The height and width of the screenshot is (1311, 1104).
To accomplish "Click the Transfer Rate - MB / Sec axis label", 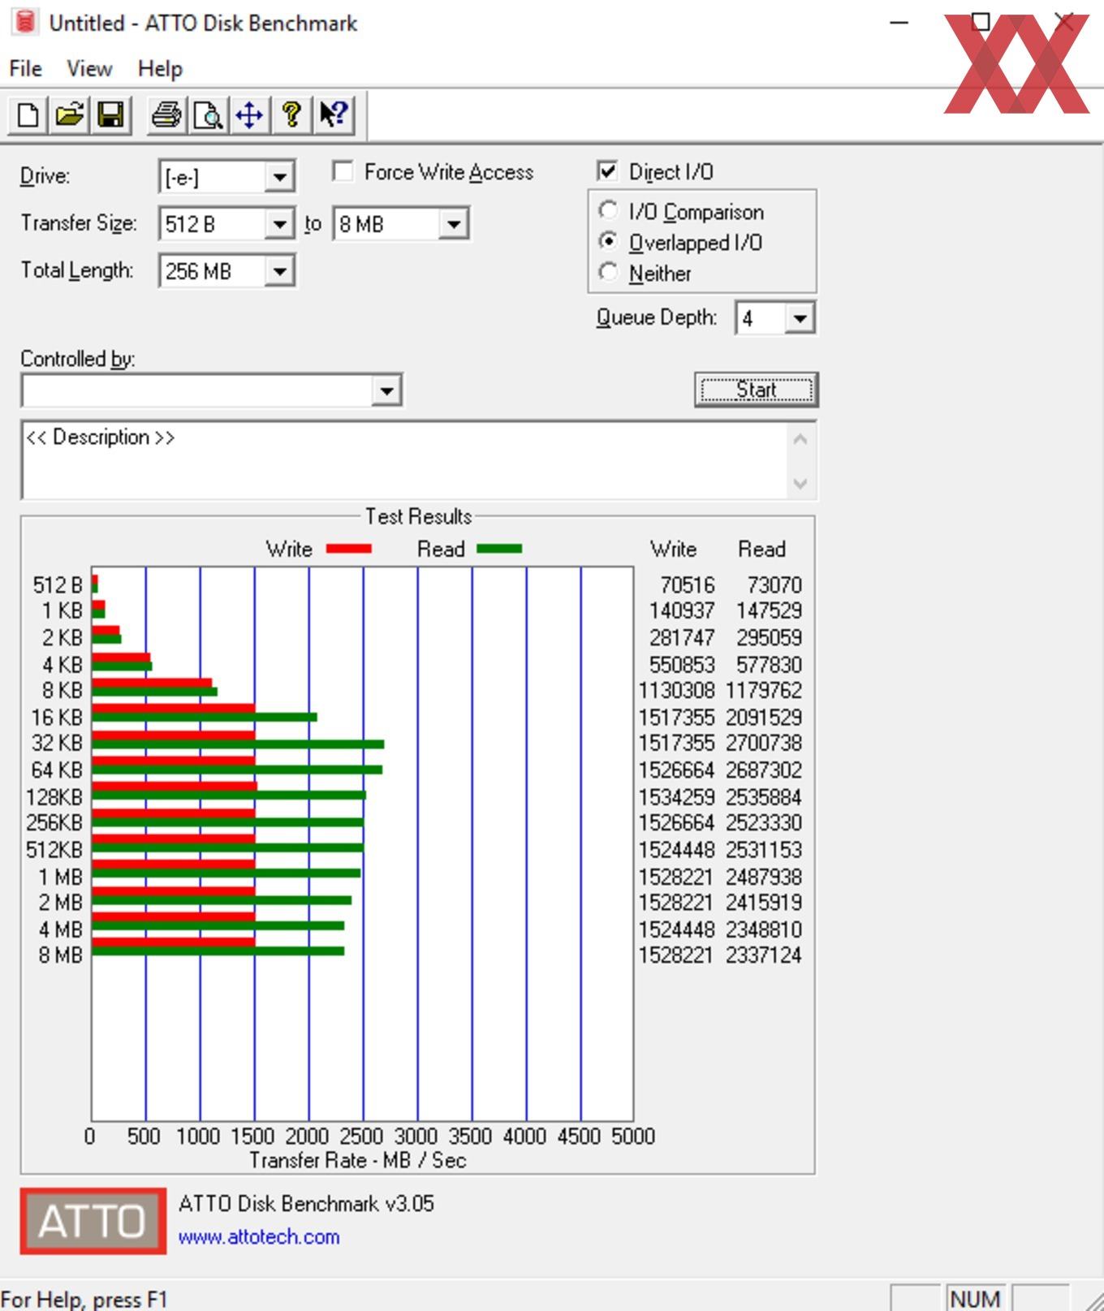I will click(358, 1160).
